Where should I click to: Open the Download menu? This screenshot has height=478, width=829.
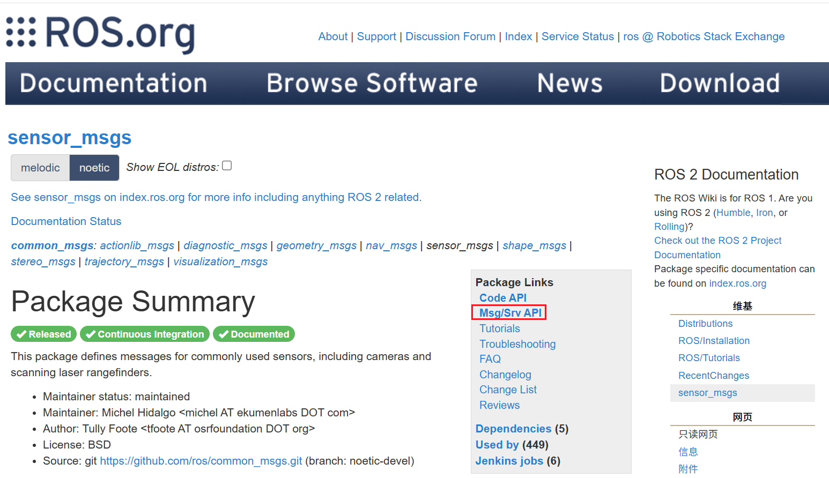720,84
